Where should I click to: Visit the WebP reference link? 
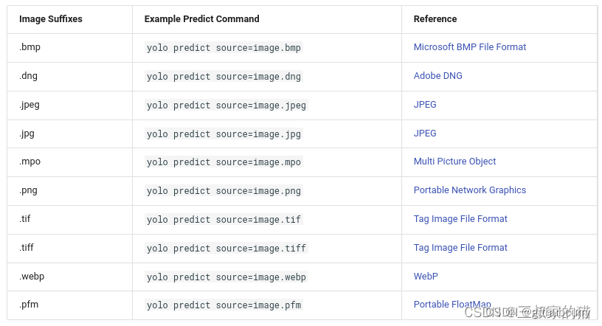click(426, 277)
